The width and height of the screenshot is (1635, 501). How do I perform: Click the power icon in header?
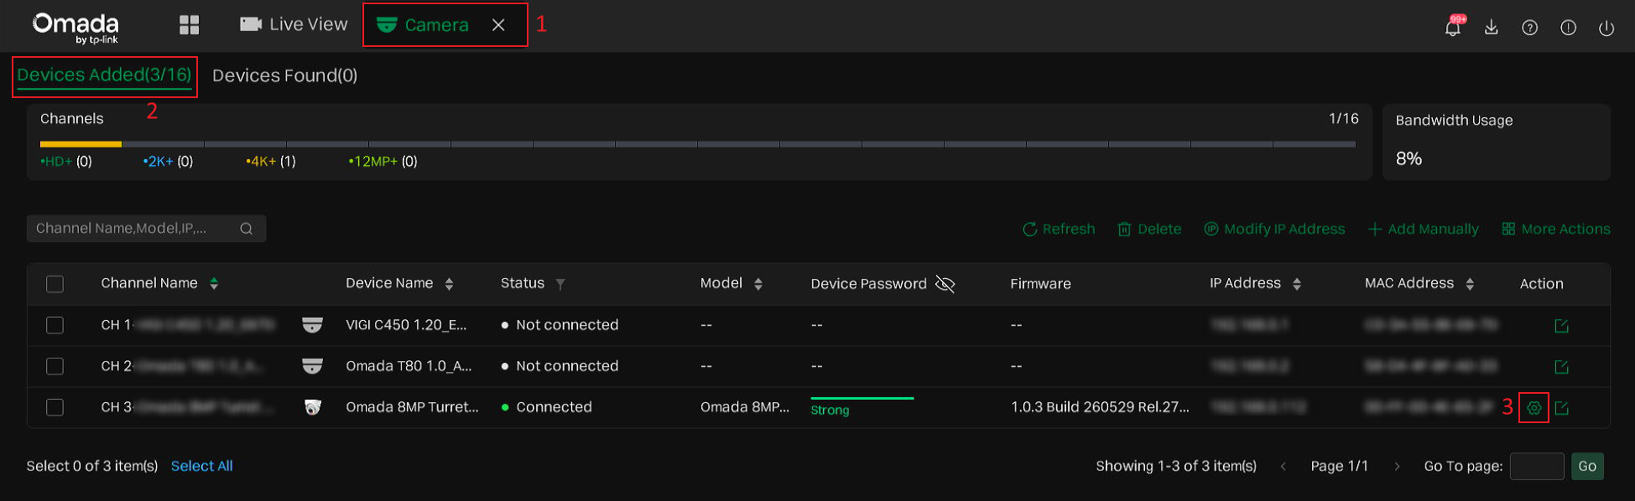(1607, 28)
